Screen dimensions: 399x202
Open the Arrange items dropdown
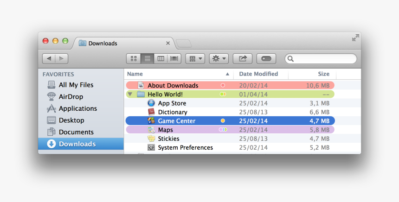pos(195,59)
